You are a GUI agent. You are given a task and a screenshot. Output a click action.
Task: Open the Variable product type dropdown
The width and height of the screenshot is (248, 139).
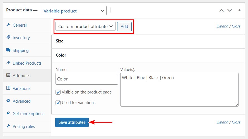click(74, 11)
